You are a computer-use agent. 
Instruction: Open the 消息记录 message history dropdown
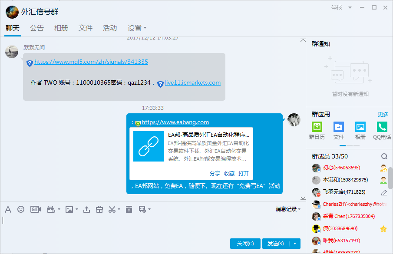288,209
